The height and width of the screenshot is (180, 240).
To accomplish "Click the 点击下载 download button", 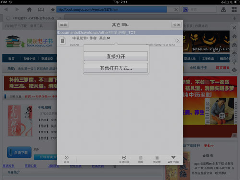I will pos(19,153).
